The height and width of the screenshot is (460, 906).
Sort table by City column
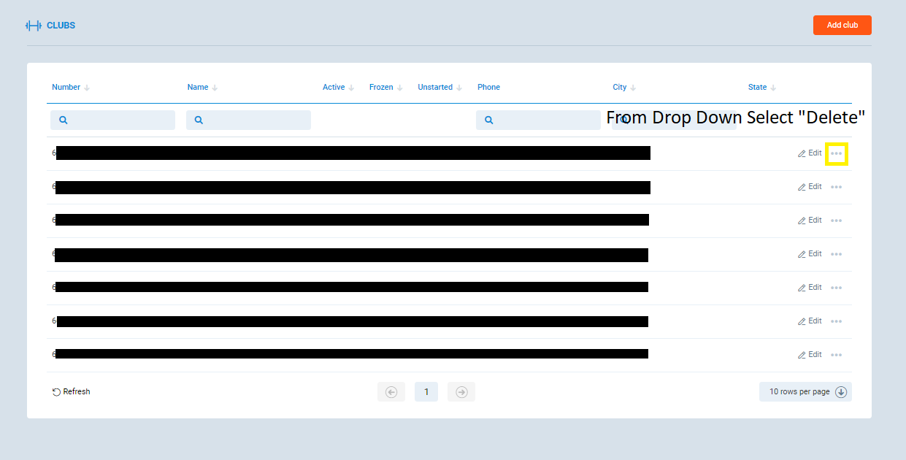(x=620, y=87)
